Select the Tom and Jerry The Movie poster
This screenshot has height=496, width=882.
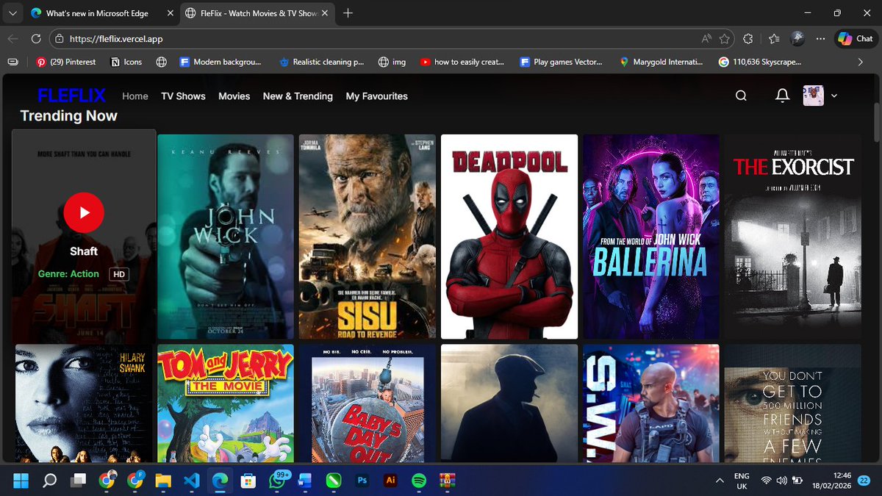[226, 403]
